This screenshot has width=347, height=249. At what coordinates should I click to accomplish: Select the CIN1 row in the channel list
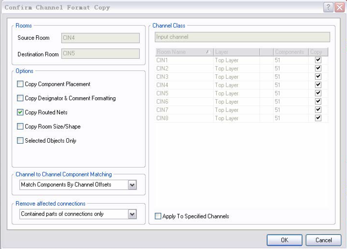pos(183,60)
